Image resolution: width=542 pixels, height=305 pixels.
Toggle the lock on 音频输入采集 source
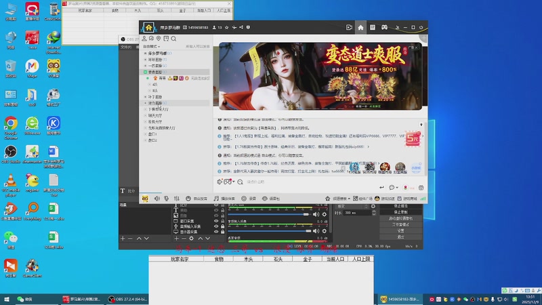223,226
